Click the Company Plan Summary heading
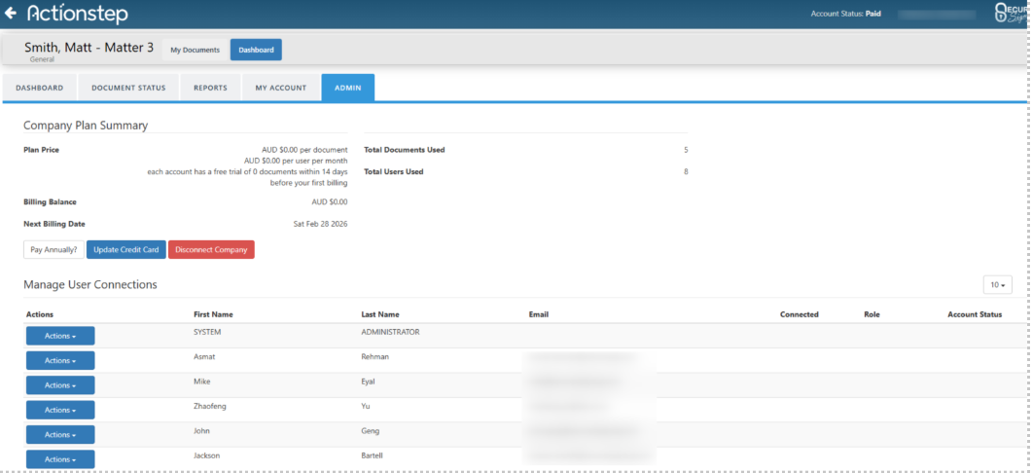The height and width of the screenshot is (473, 1032). 86,126
